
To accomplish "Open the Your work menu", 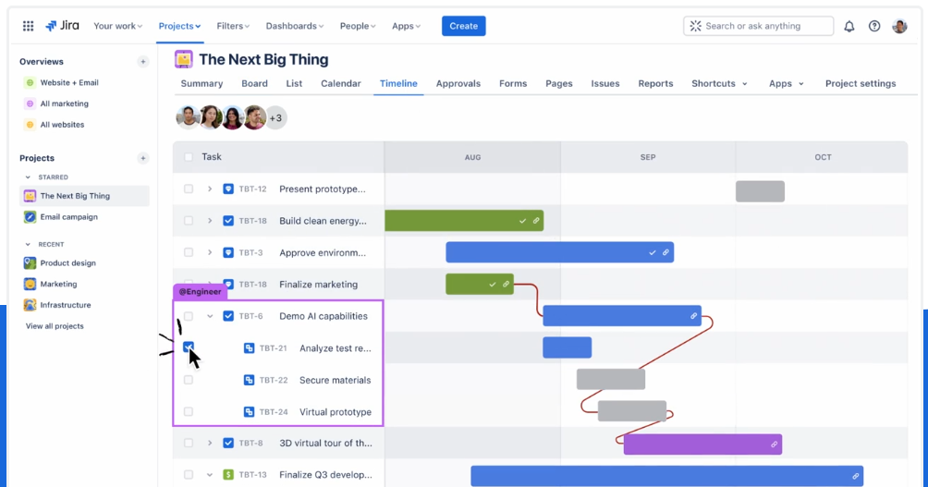I will (x=117, y=26).
